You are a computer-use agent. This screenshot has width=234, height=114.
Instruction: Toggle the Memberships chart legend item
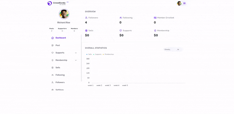(108, 54)
